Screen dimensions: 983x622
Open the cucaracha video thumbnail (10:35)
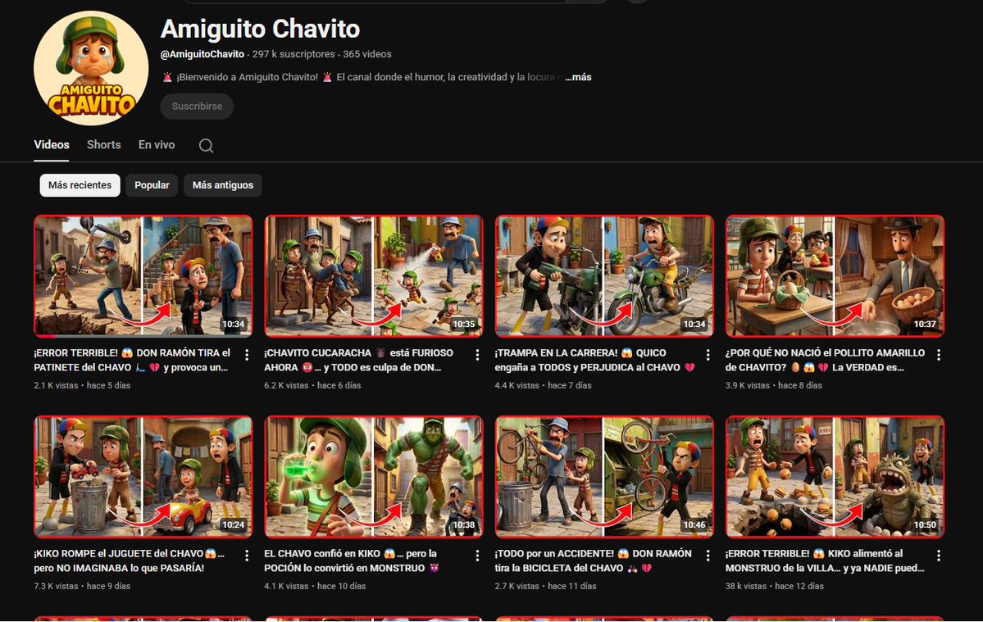[x=374, y=276]
